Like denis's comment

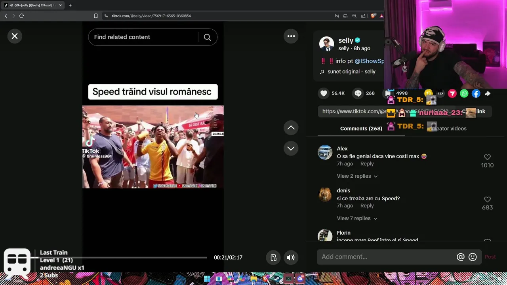click(487, 199)
